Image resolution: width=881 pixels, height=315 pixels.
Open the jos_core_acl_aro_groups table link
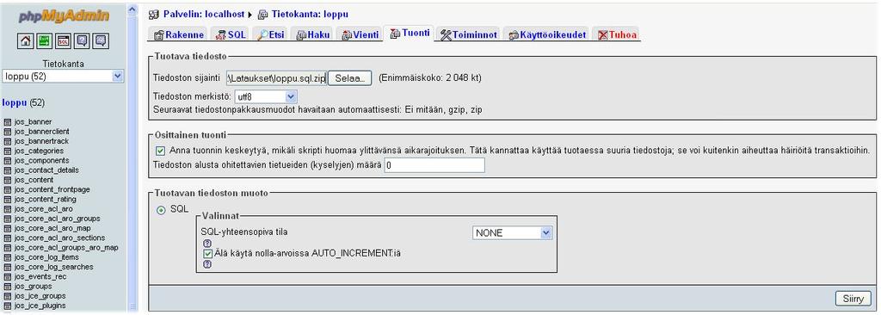click(x=57, y=219)
